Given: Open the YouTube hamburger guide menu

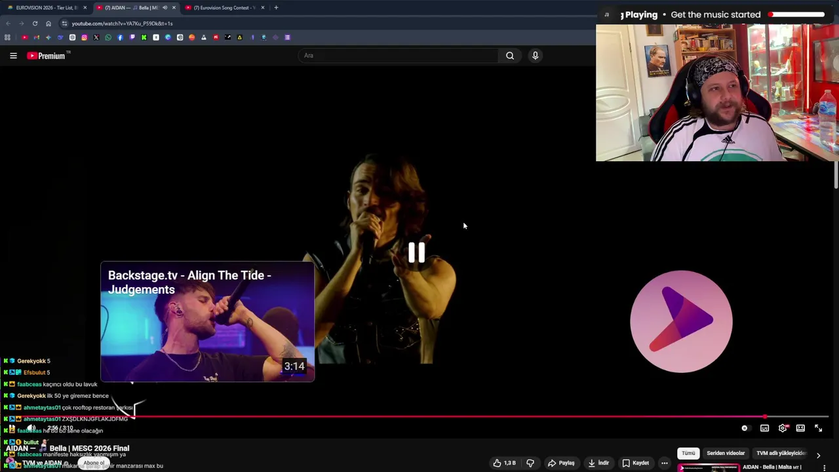Looking at the screenshot, I should tap(13, 56).
